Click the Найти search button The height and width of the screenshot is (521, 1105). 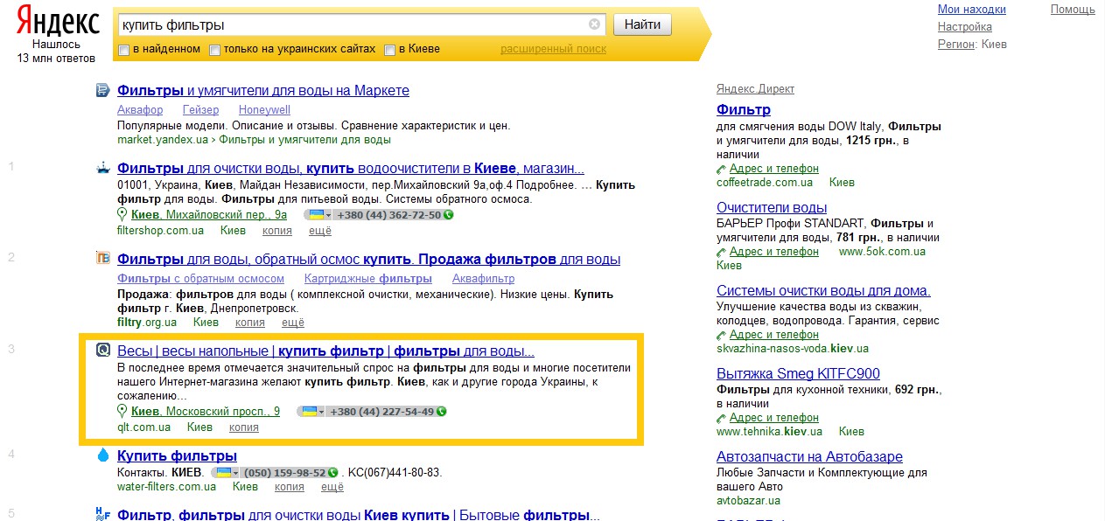coord(642,24)
